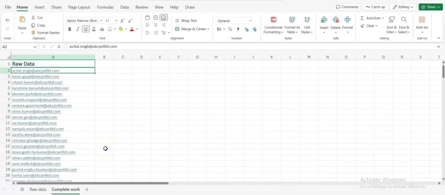This screenshot has height=195, width=445.
Task: Cut selection with scissors icon
Action: (x=33, y=18)
